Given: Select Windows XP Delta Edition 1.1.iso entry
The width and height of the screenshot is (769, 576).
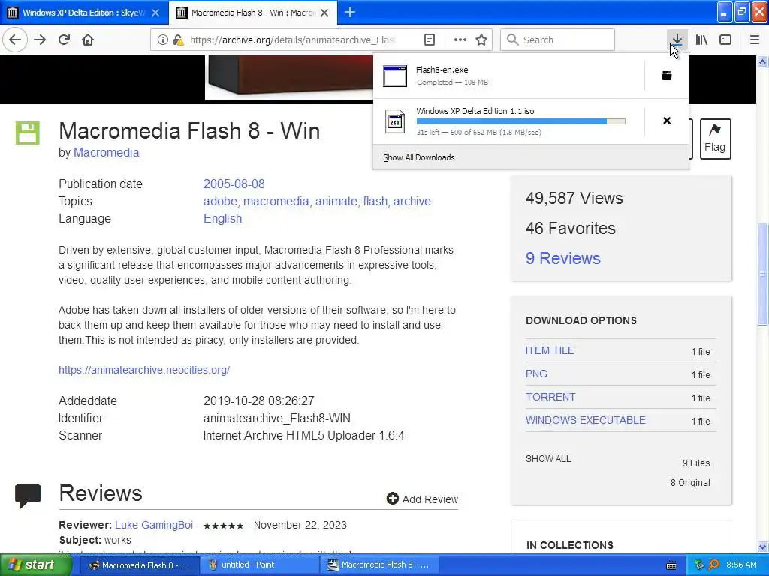Looking at the screenshot, I should point(508,121).
